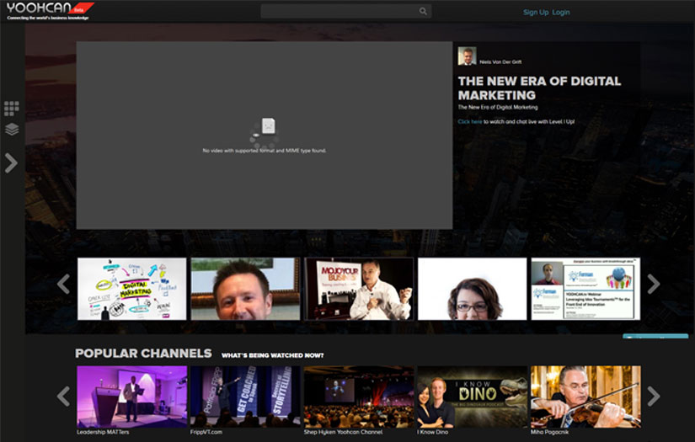
Task: Open The New Era of Digital Marketing title
Action: click(539, 88)
